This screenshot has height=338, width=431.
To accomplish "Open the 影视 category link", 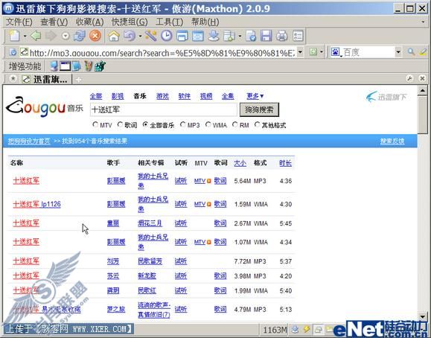I will [x=118, y=96].
